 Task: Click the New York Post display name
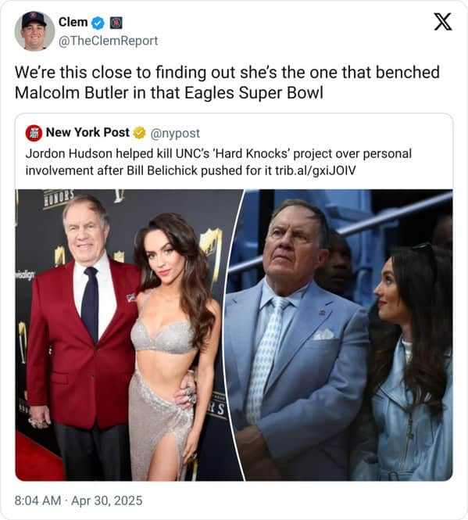[x=88, y=132]
